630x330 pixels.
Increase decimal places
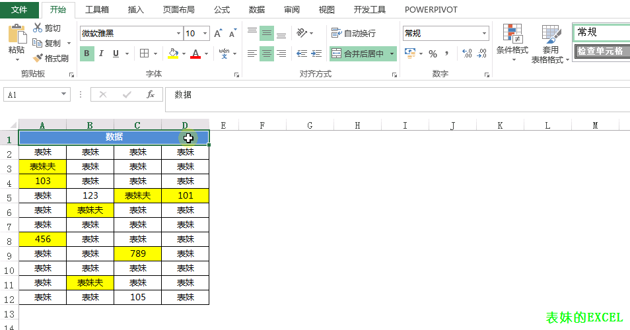point(467,53)
